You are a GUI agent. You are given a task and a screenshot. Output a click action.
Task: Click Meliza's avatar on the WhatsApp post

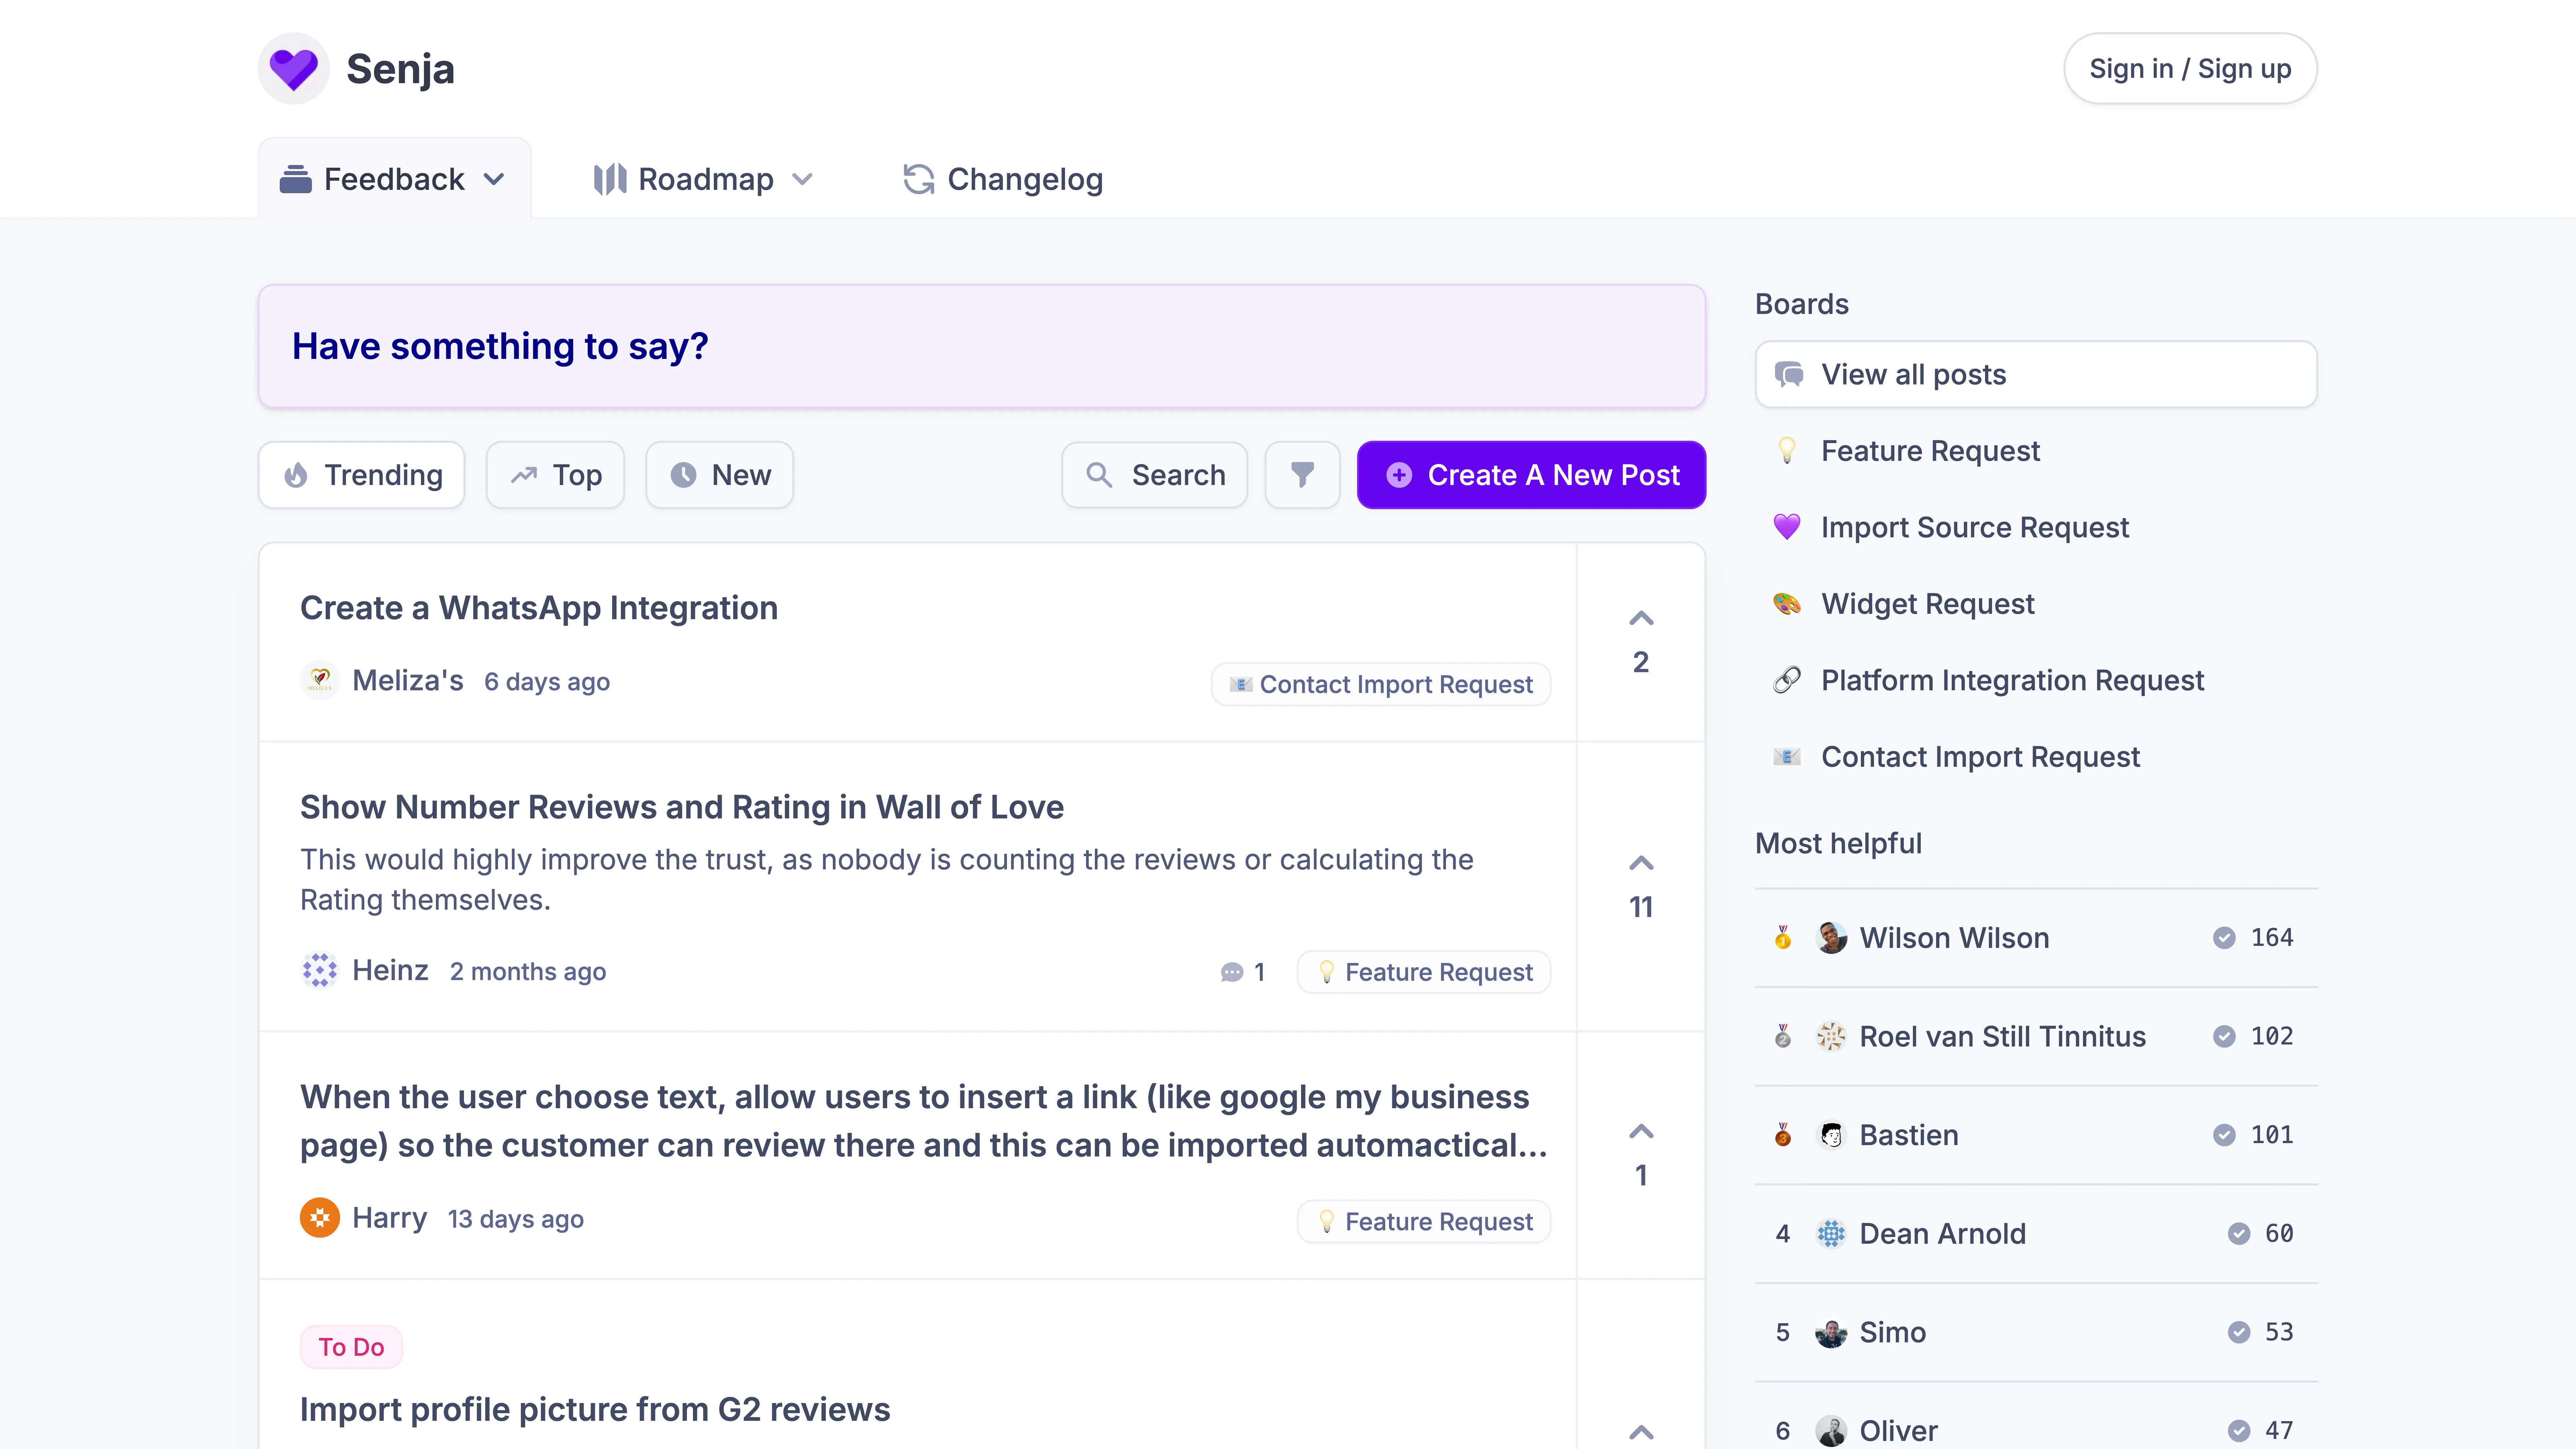[x=320, y=681]
